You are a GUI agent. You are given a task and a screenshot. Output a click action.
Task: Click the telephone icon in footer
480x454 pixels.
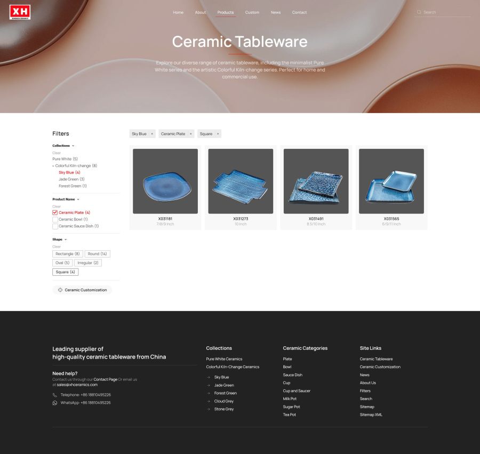click(x=55, y=395)
